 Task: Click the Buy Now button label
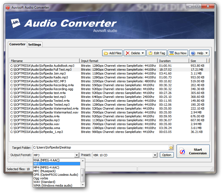[x=180, y=53]
